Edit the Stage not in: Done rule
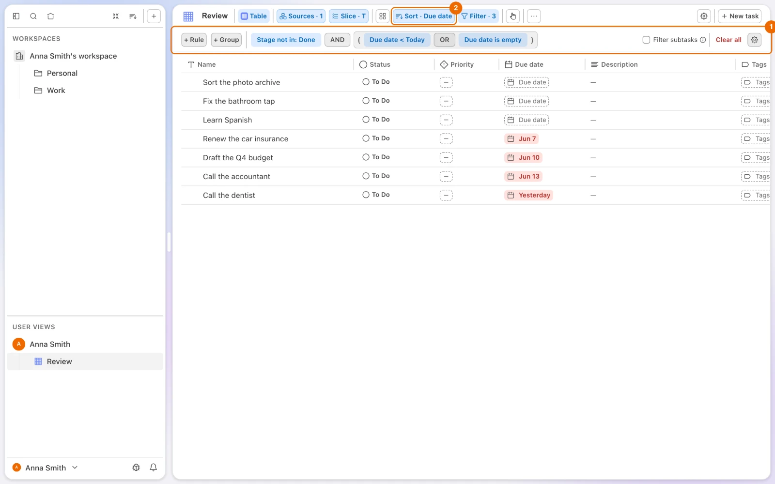 pos(286,40)
